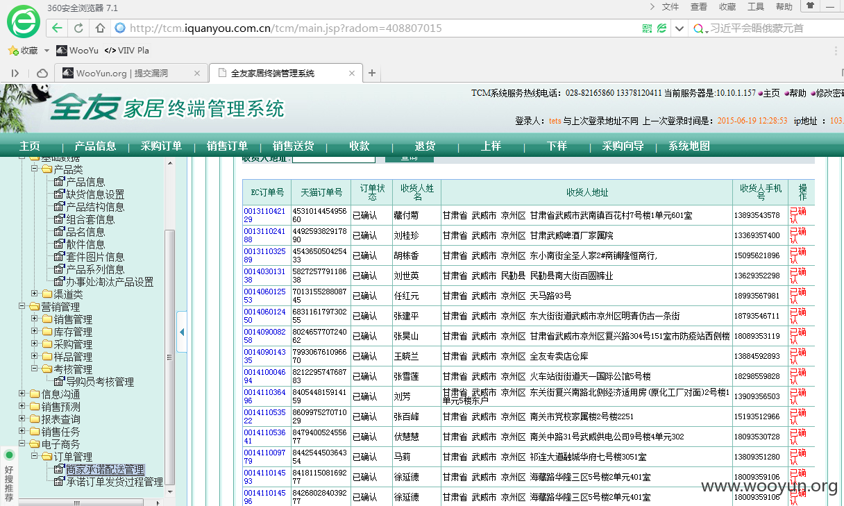Open the 收款 navigation menu

(x=360, y=146)
